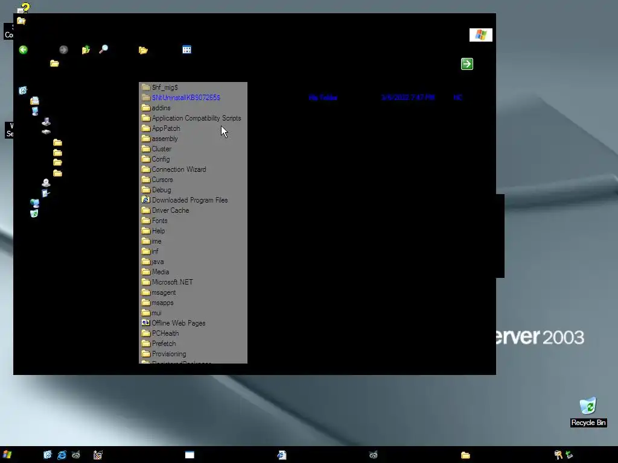Select the msagent folder
Viewport: 618px width, 463px height.
click(x=159, y=292)
